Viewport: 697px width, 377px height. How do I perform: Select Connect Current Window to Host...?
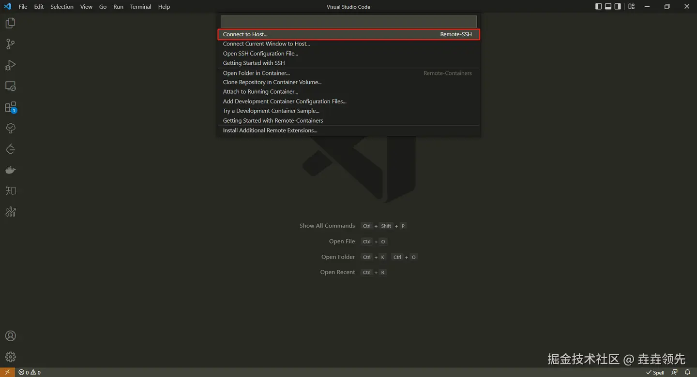coord(348,44)
